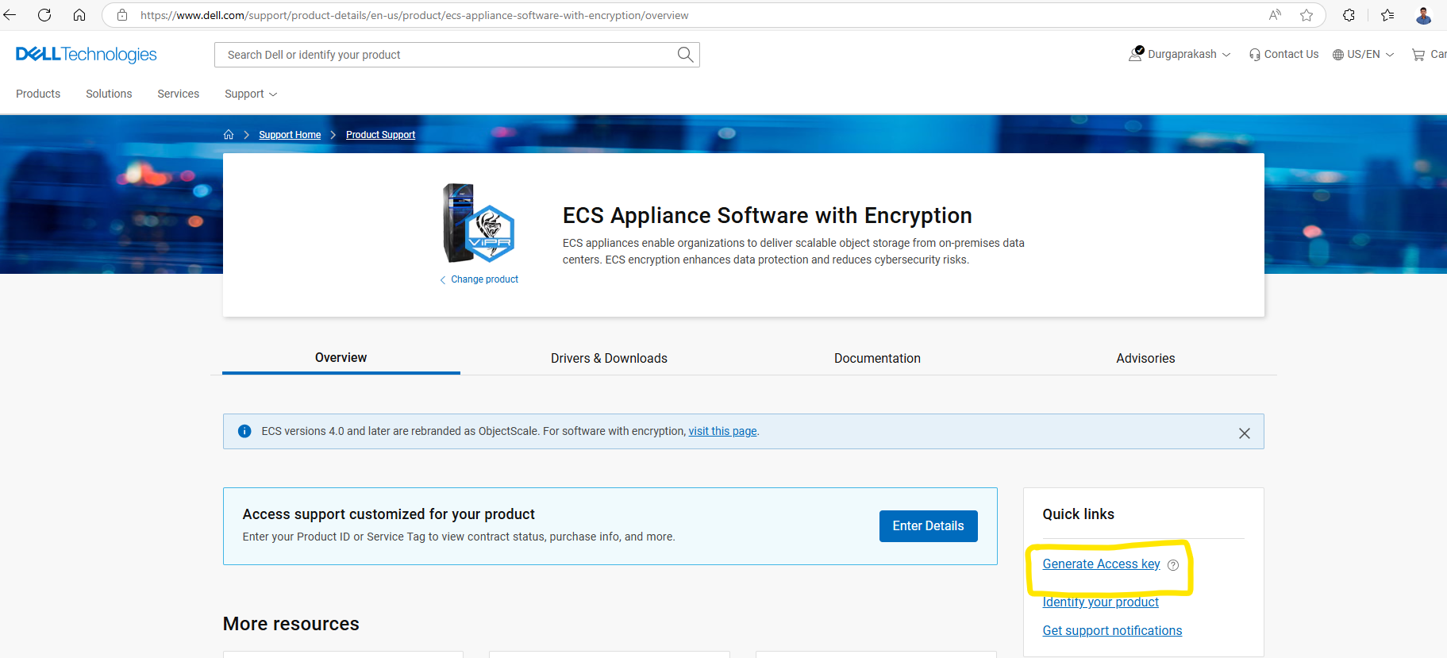The image size is (1447, 658).
Task: Open the Documentation tab
Action: pos(877,359)
